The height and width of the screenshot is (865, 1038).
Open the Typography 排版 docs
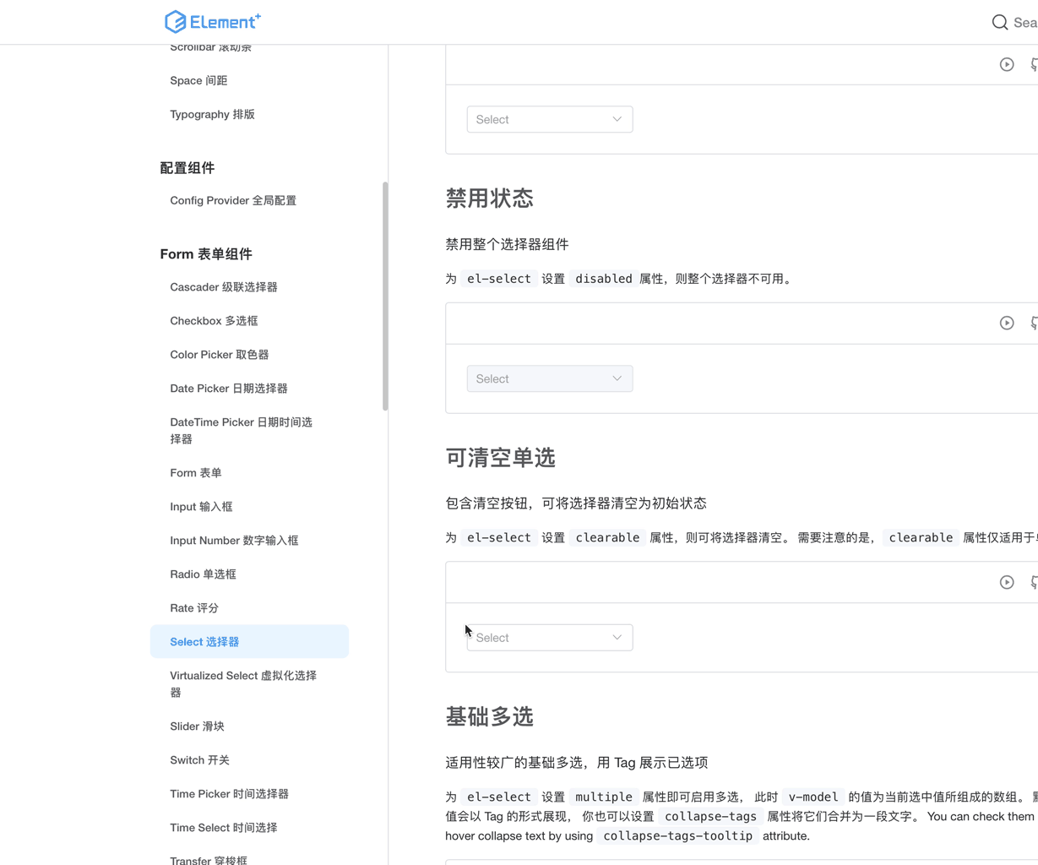point(212,114)
